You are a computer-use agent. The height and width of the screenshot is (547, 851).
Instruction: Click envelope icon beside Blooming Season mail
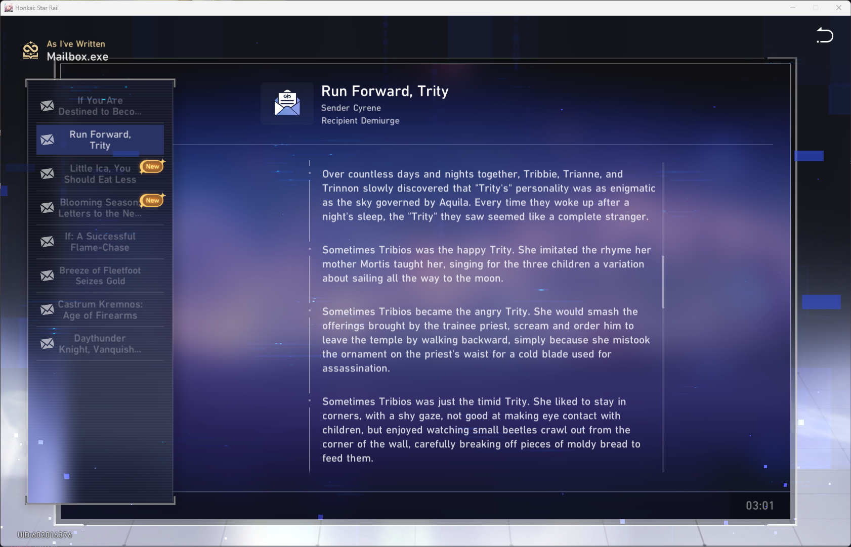(48, 208)
